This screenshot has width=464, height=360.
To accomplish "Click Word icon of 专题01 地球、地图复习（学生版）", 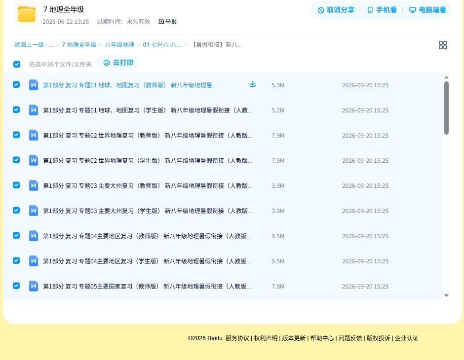I will pyautogui.click(x=34, y=110).
